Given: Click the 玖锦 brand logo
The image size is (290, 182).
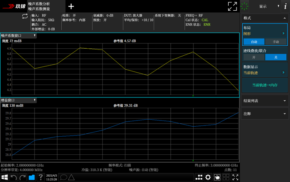Looking at the screenshot, I should pyautogui.click(x=14, y=6).
